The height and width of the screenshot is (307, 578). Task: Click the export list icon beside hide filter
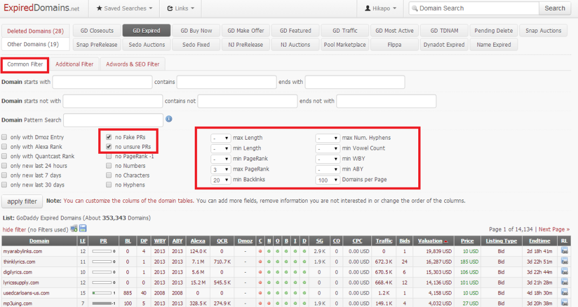tap(74, 228)
